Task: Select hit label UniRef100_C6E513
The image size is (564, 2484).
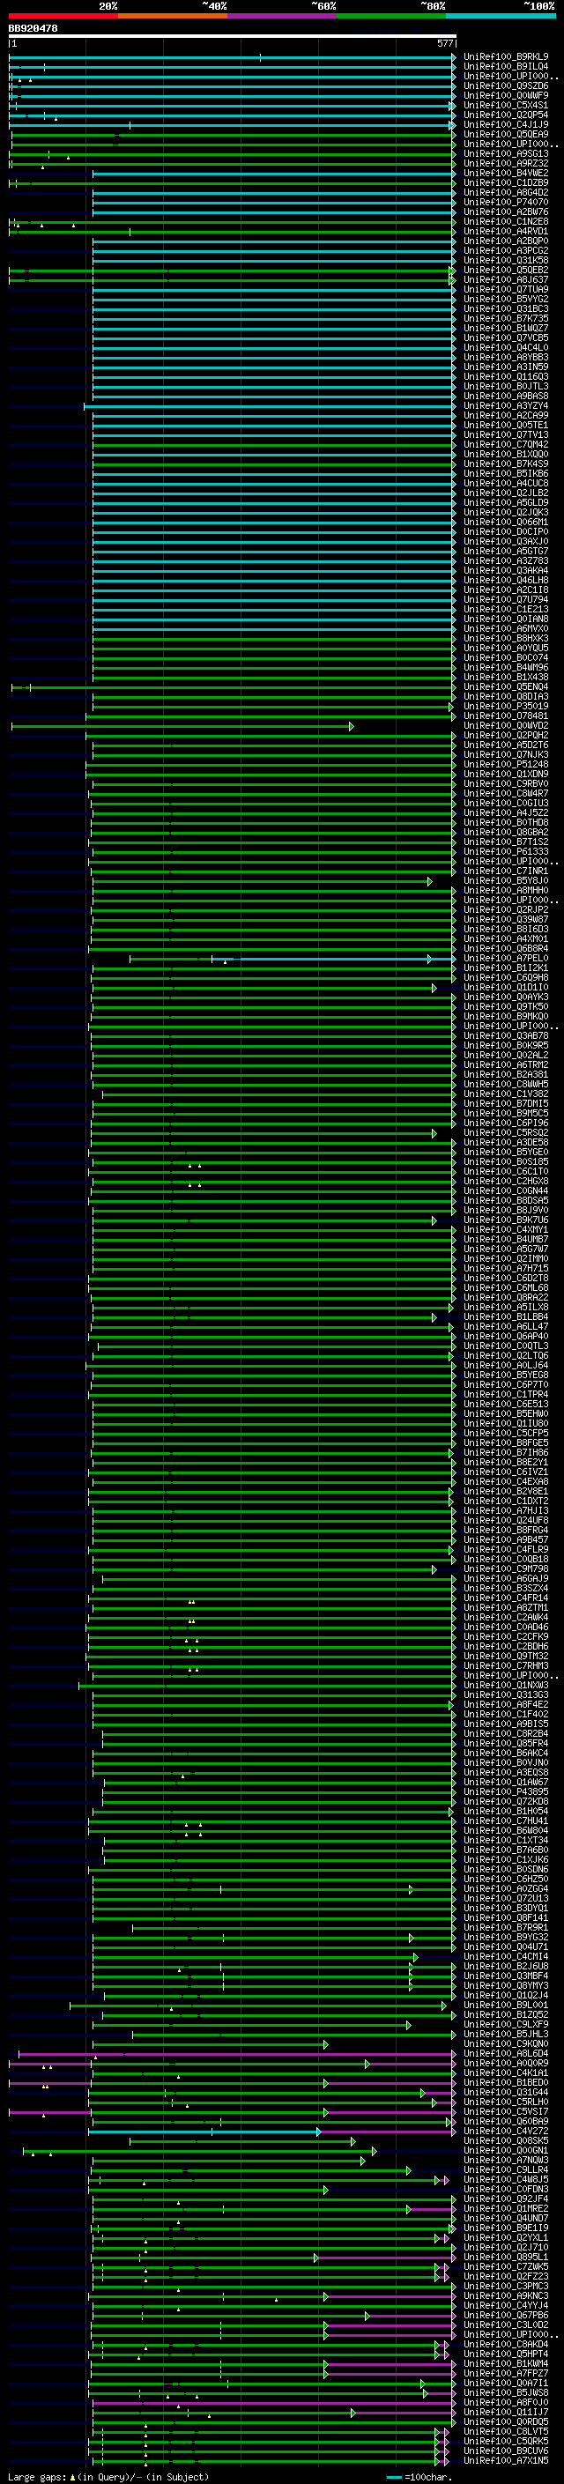Action: (x=506, y=1404)
